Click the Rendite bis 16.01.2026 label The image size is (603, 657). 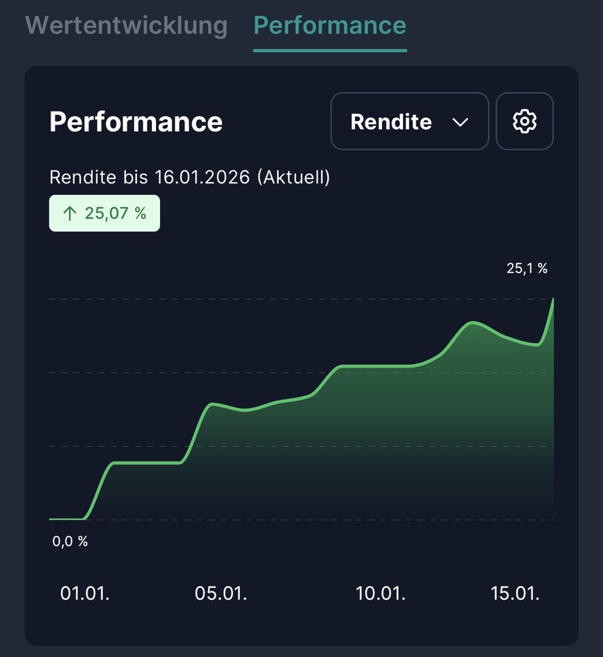(190, 177)
